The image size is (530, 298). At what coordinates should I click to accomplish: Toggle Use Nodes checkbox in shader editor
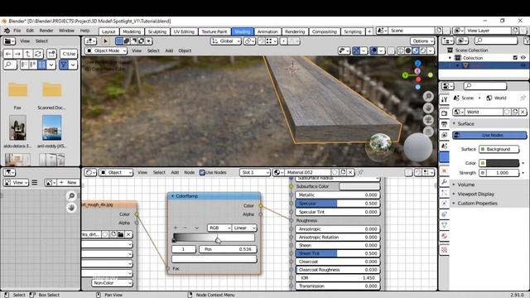point(202,172)
